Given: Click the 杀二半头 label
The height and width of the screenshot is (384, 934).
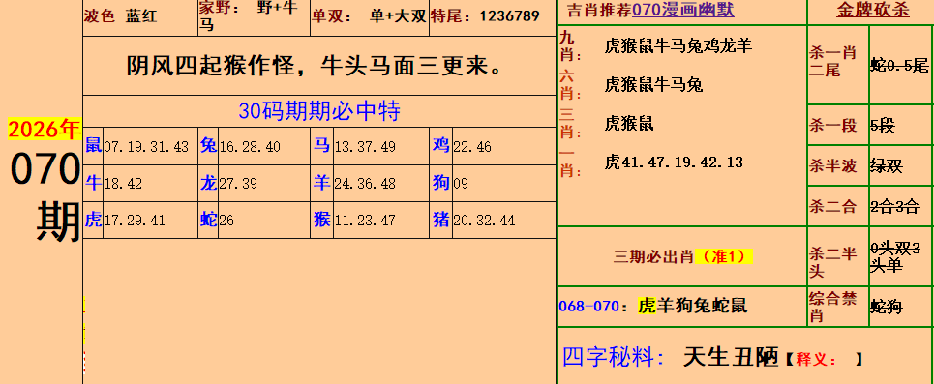Looking at the screenshot, I should click(832, 262).
